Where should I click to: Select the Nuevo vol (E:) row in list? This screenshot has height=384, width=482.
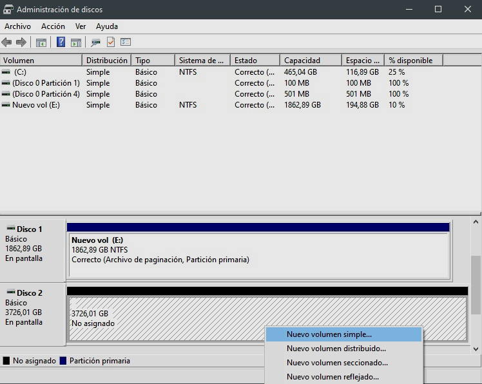[x=36, y=105]
